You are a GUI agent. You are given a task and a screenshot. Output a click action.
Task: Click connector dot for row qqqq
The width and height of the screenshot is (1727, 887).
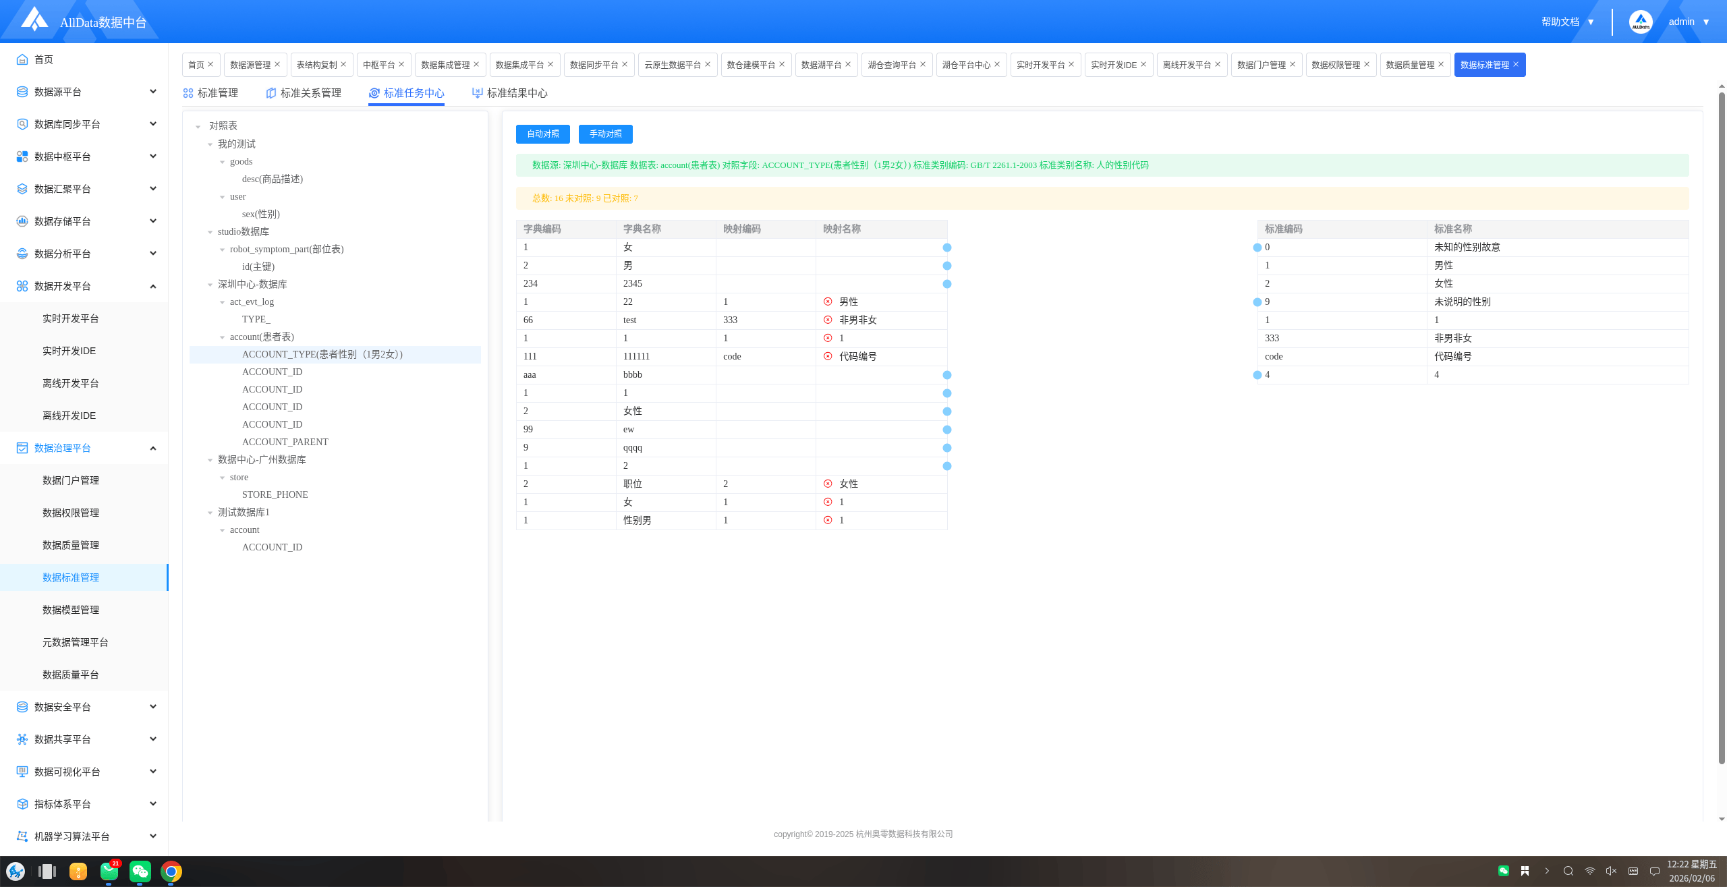click(947, 448)
